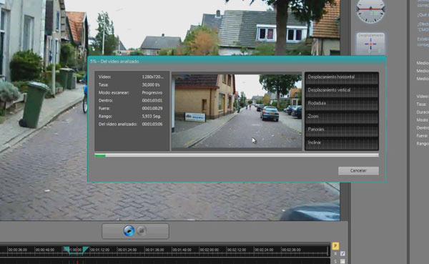Click the Modo escanear value Progresivo
Screen dimensions: 429x264
pos(152,93)
